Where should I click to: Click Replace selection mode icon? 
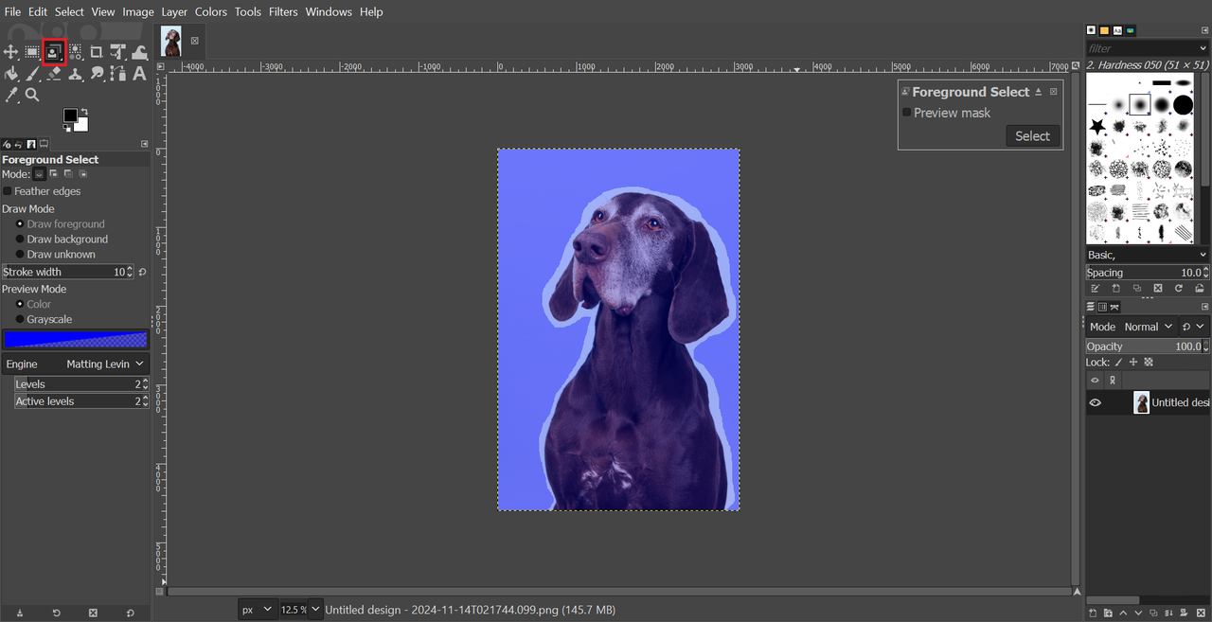tap(40, 174)
